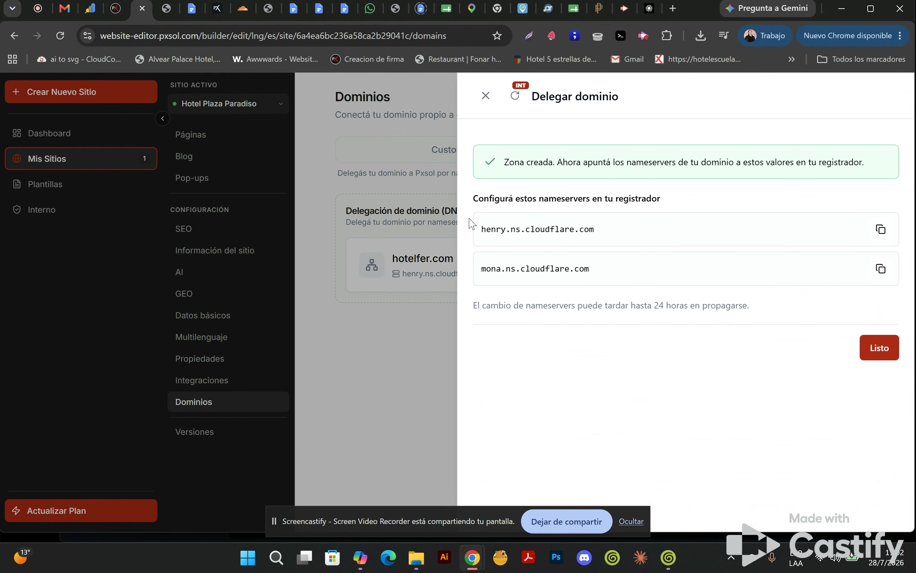Open Integraciones settings

click(x=228, y=380)
